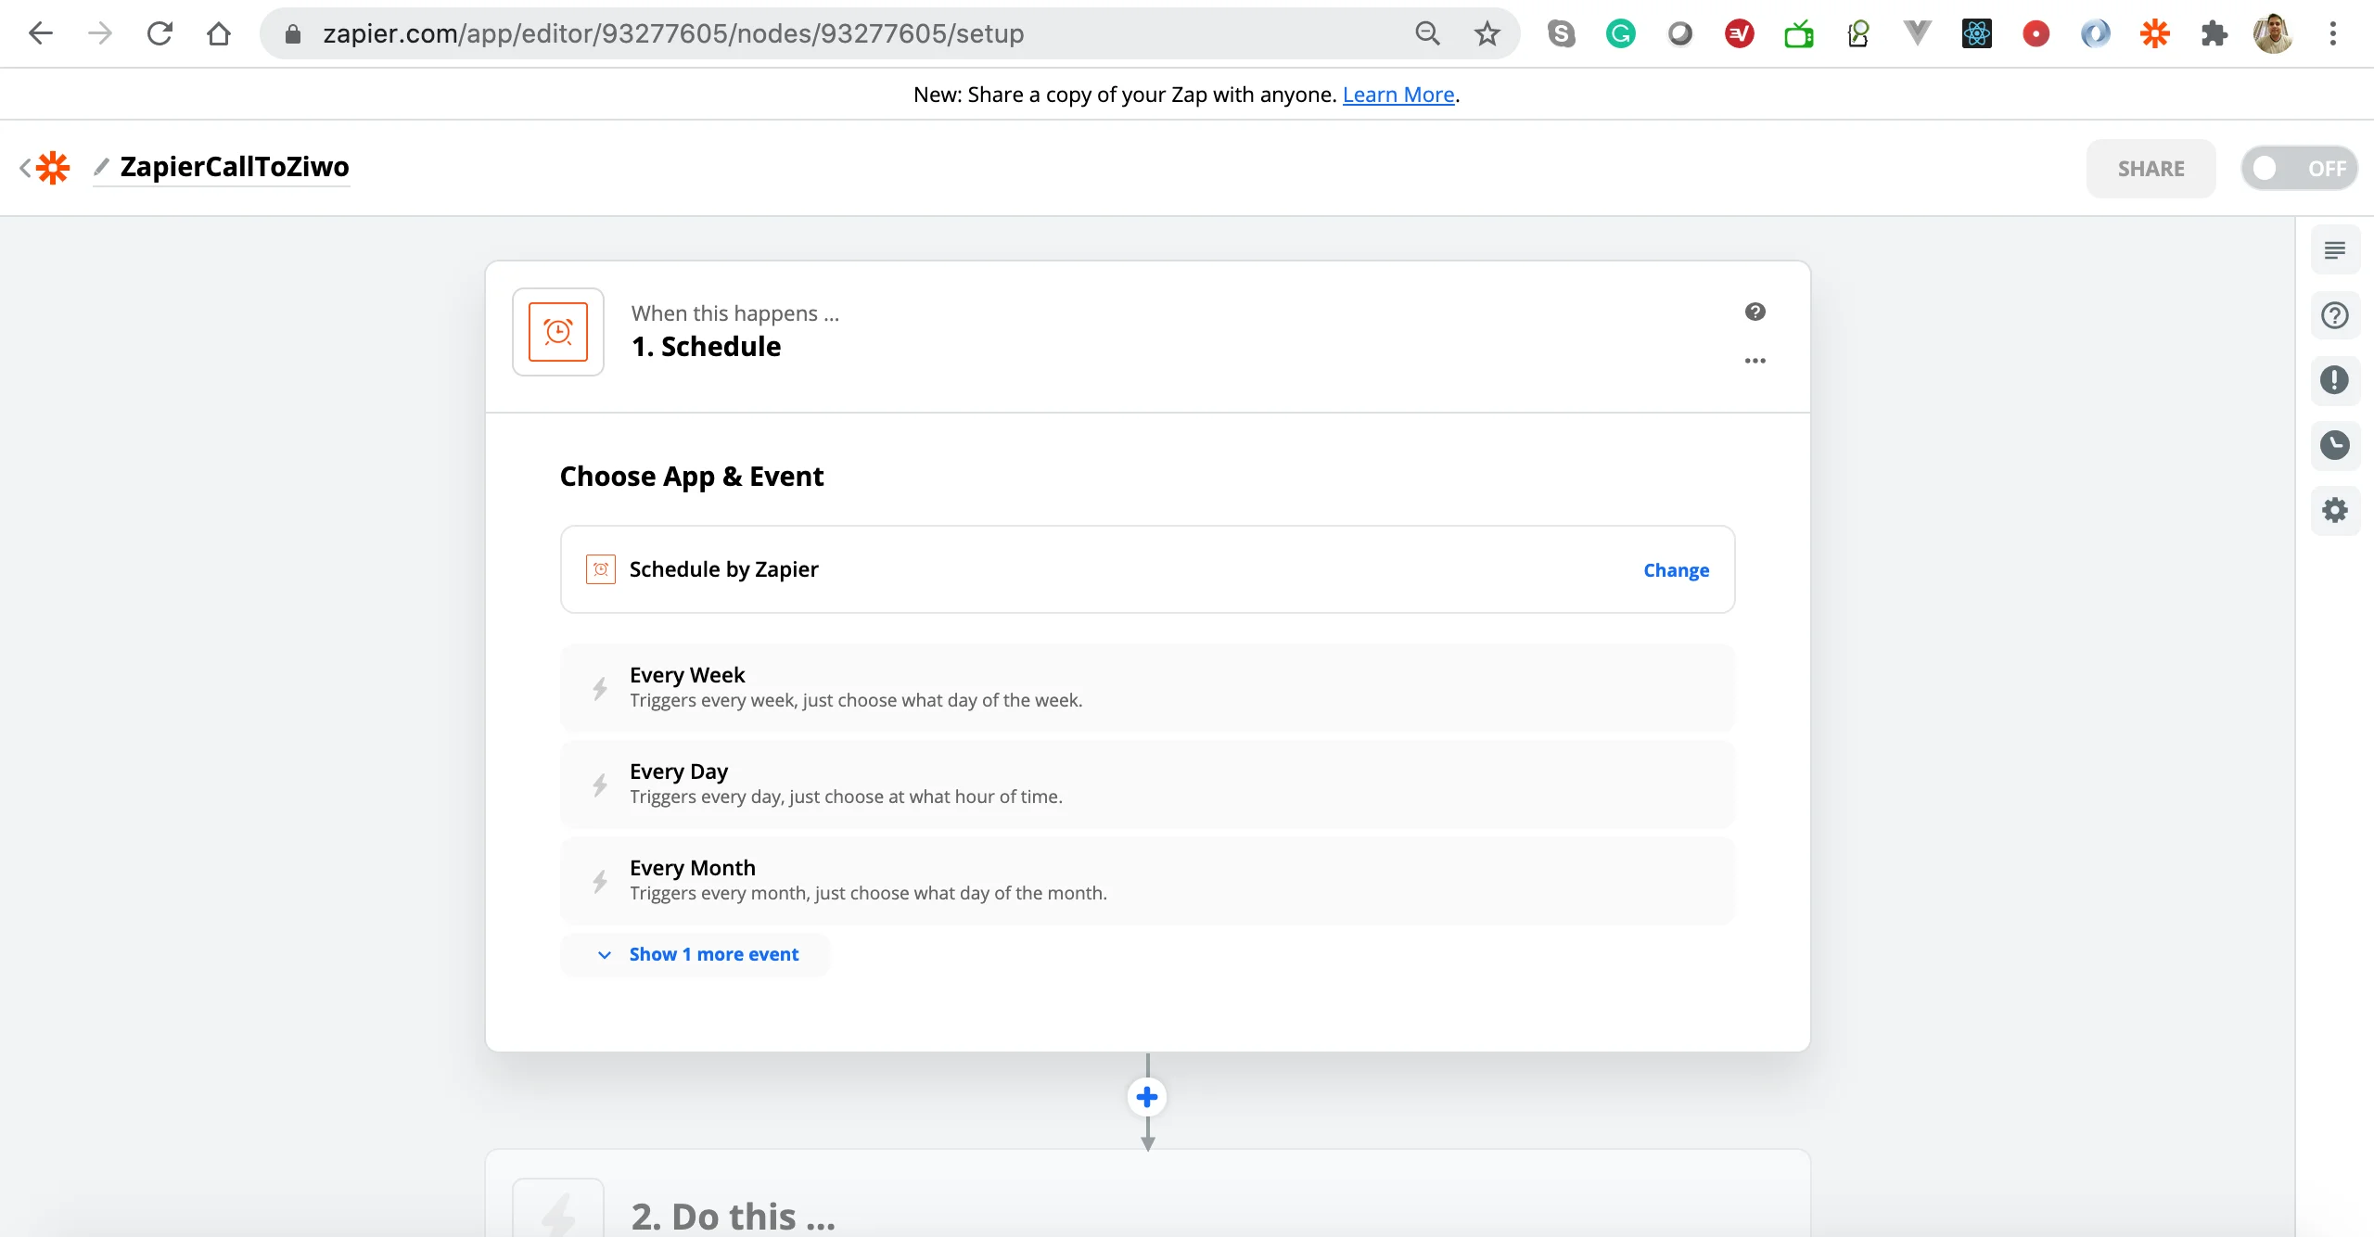Open the Zapier browser extension
This screenshot has width=2374, height=1237.
click(x=2155, y=33)
